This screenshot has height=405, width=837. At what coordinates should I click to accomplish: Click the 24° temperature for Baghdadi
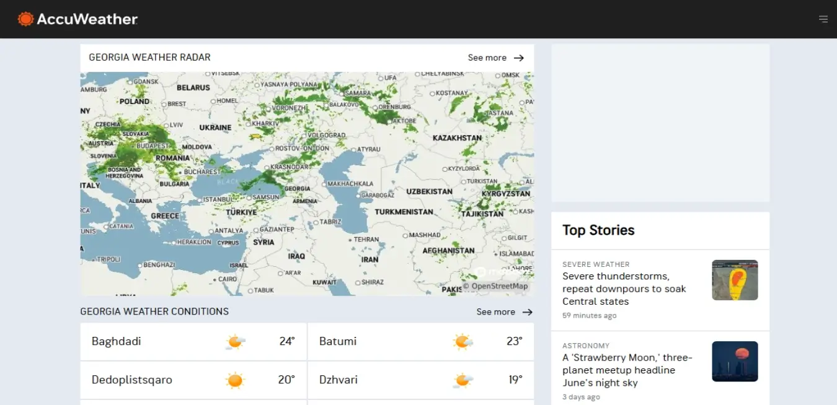287,341
